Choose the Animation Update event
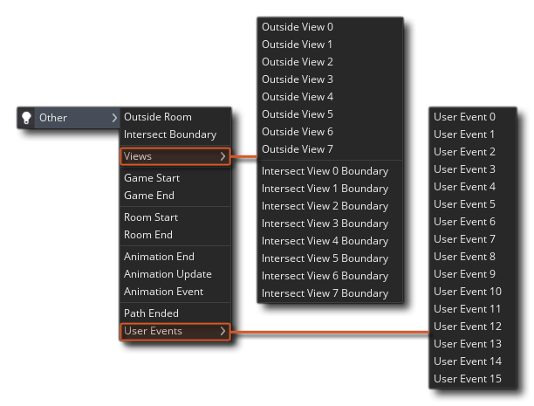This screenshot has height=406, width=534. (x=168, y=274)
